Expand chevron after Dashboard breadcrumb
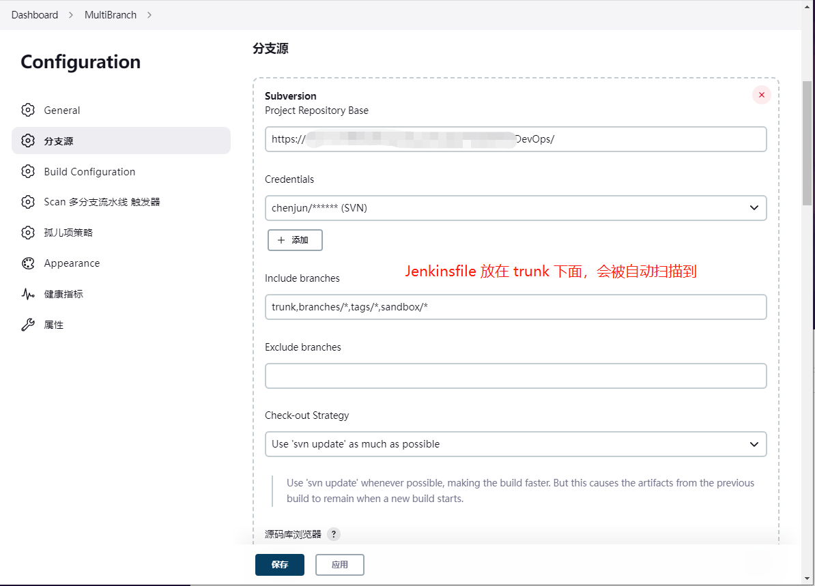This screenshot has width=815, height=586. point(71,15)
